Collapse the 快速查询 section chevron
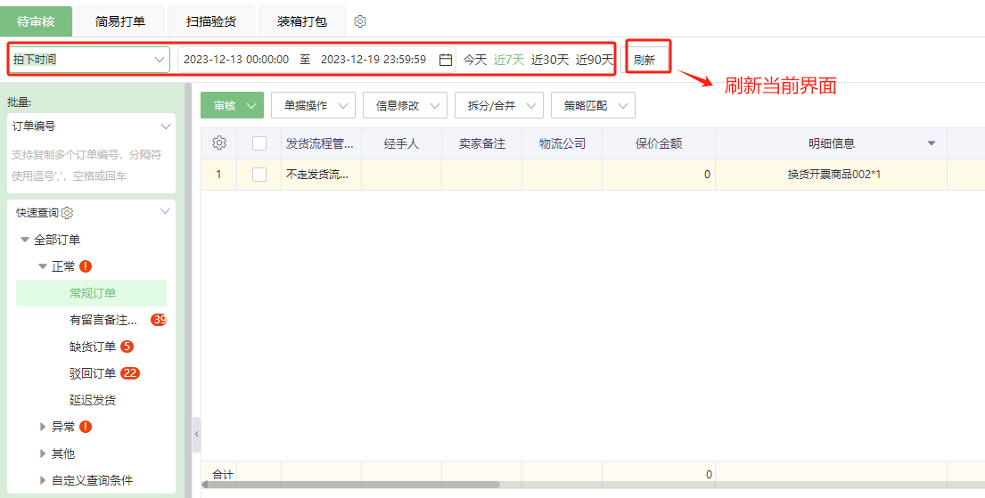The image size is (985, 498). pyautogui.click(x=165, y=212)
